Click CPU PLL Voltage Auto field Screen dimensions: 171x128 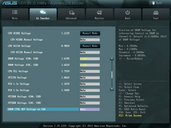90,71
